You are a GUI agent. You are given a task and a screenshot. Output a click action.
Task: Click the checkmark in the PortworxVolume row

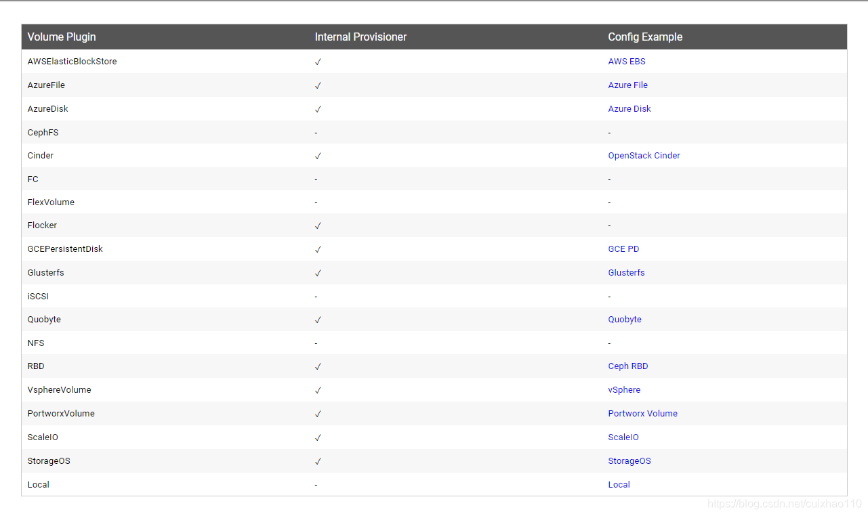[318, 414]
